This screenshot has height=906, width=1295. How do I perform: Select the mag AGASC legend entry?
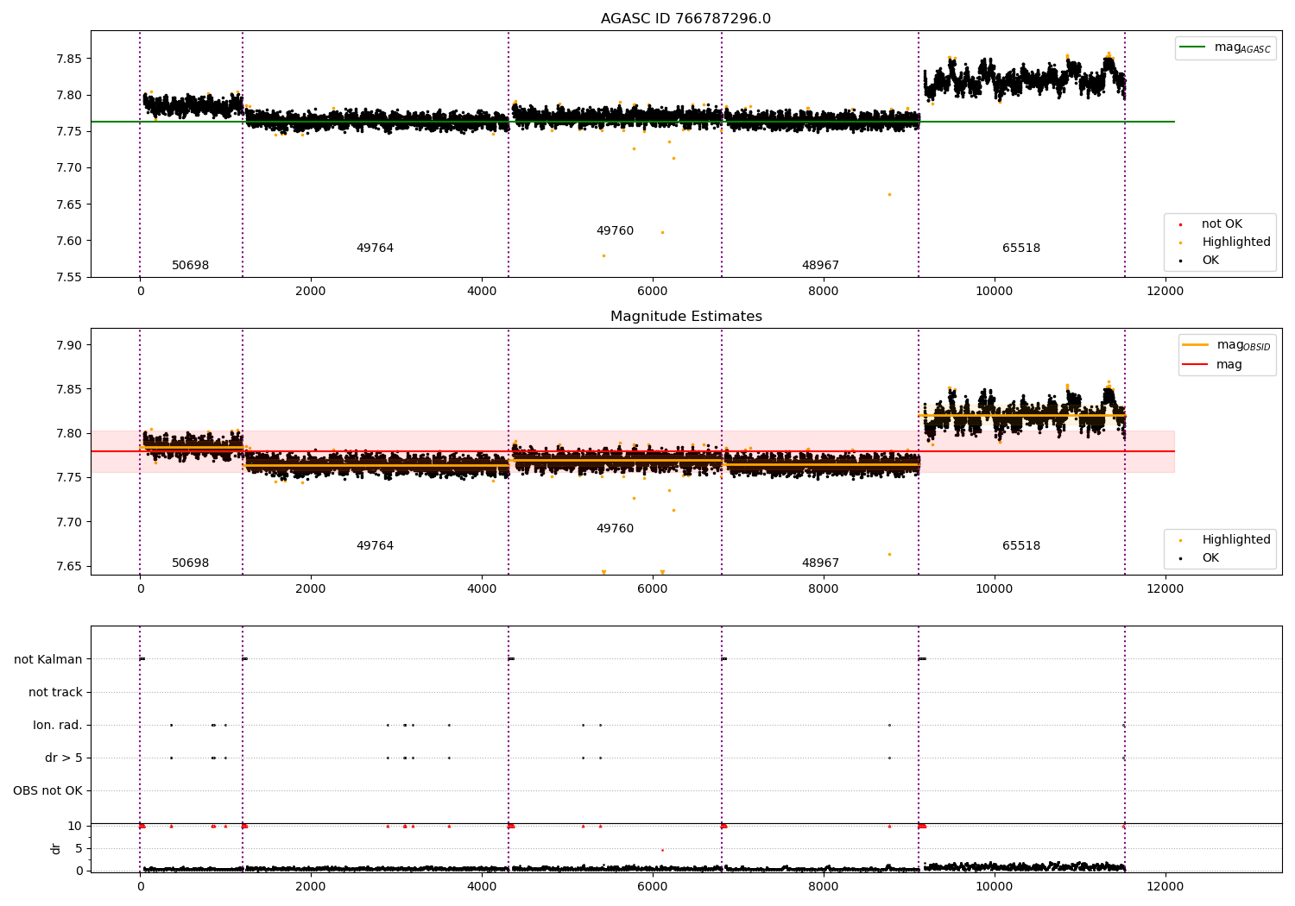[1225, 47]
